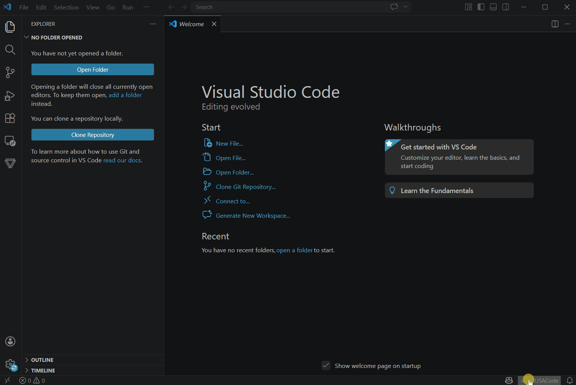
Task: Click the remote window indicator in status bar
Action: tap(8, 380)
